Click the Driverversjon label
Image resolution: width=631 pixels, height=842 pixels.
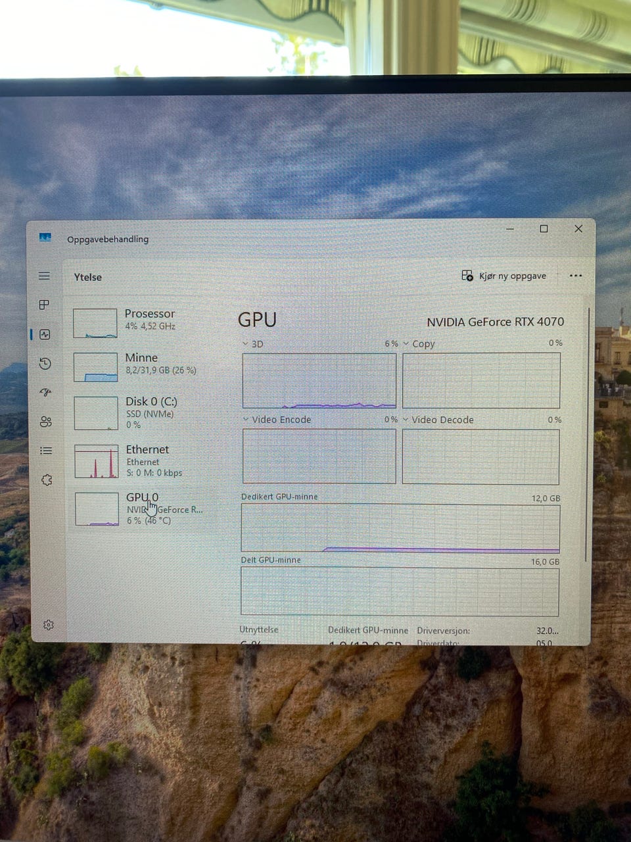pyautogui.click(x=443, y=631)
